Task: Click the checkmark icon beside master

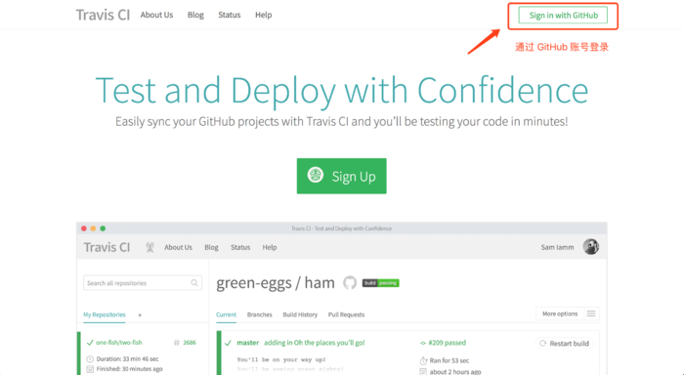Action: coord(228,343)
